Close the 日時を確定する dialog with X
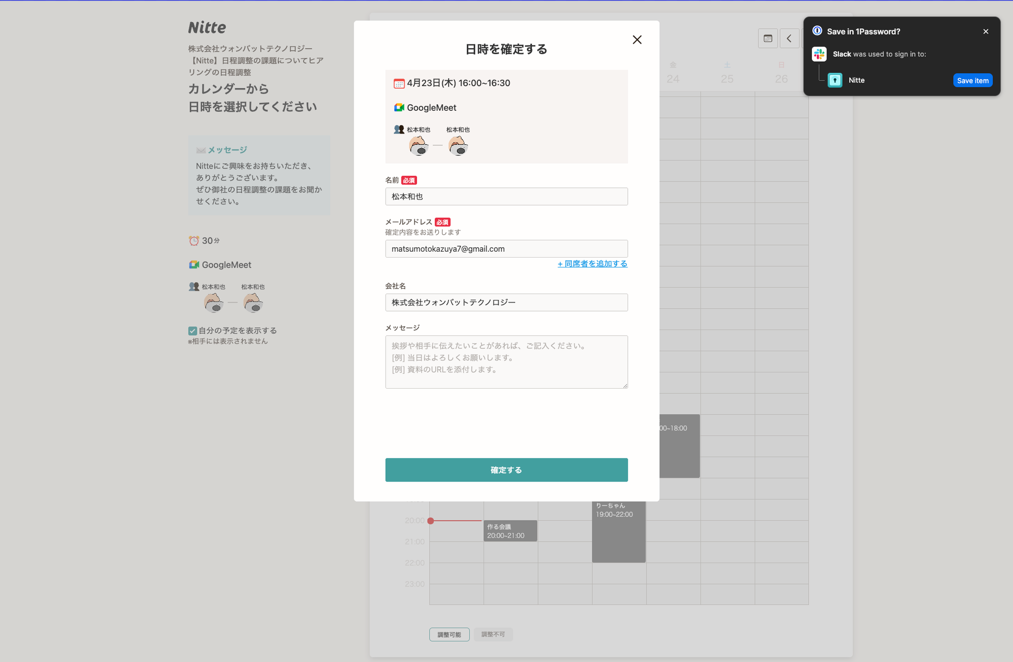This screenshot has width=1013, height=662. (x=637, y=40)
